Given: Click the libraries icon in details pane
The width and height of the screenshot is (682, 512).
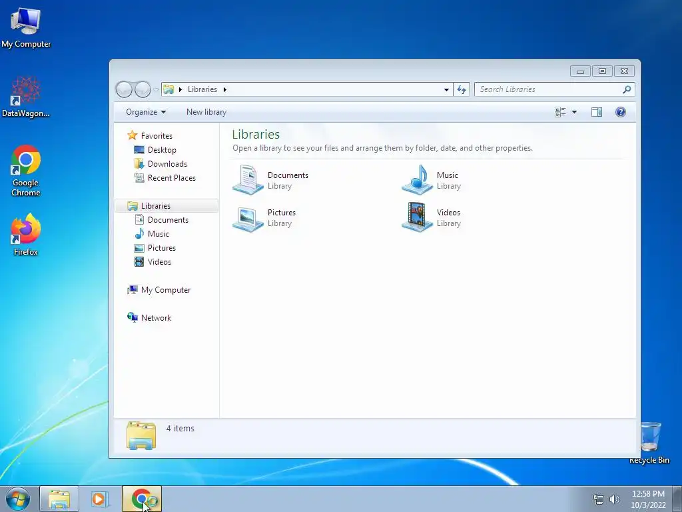Looking at the screenshot, I should pyautogui.click(x=141, y=435).
